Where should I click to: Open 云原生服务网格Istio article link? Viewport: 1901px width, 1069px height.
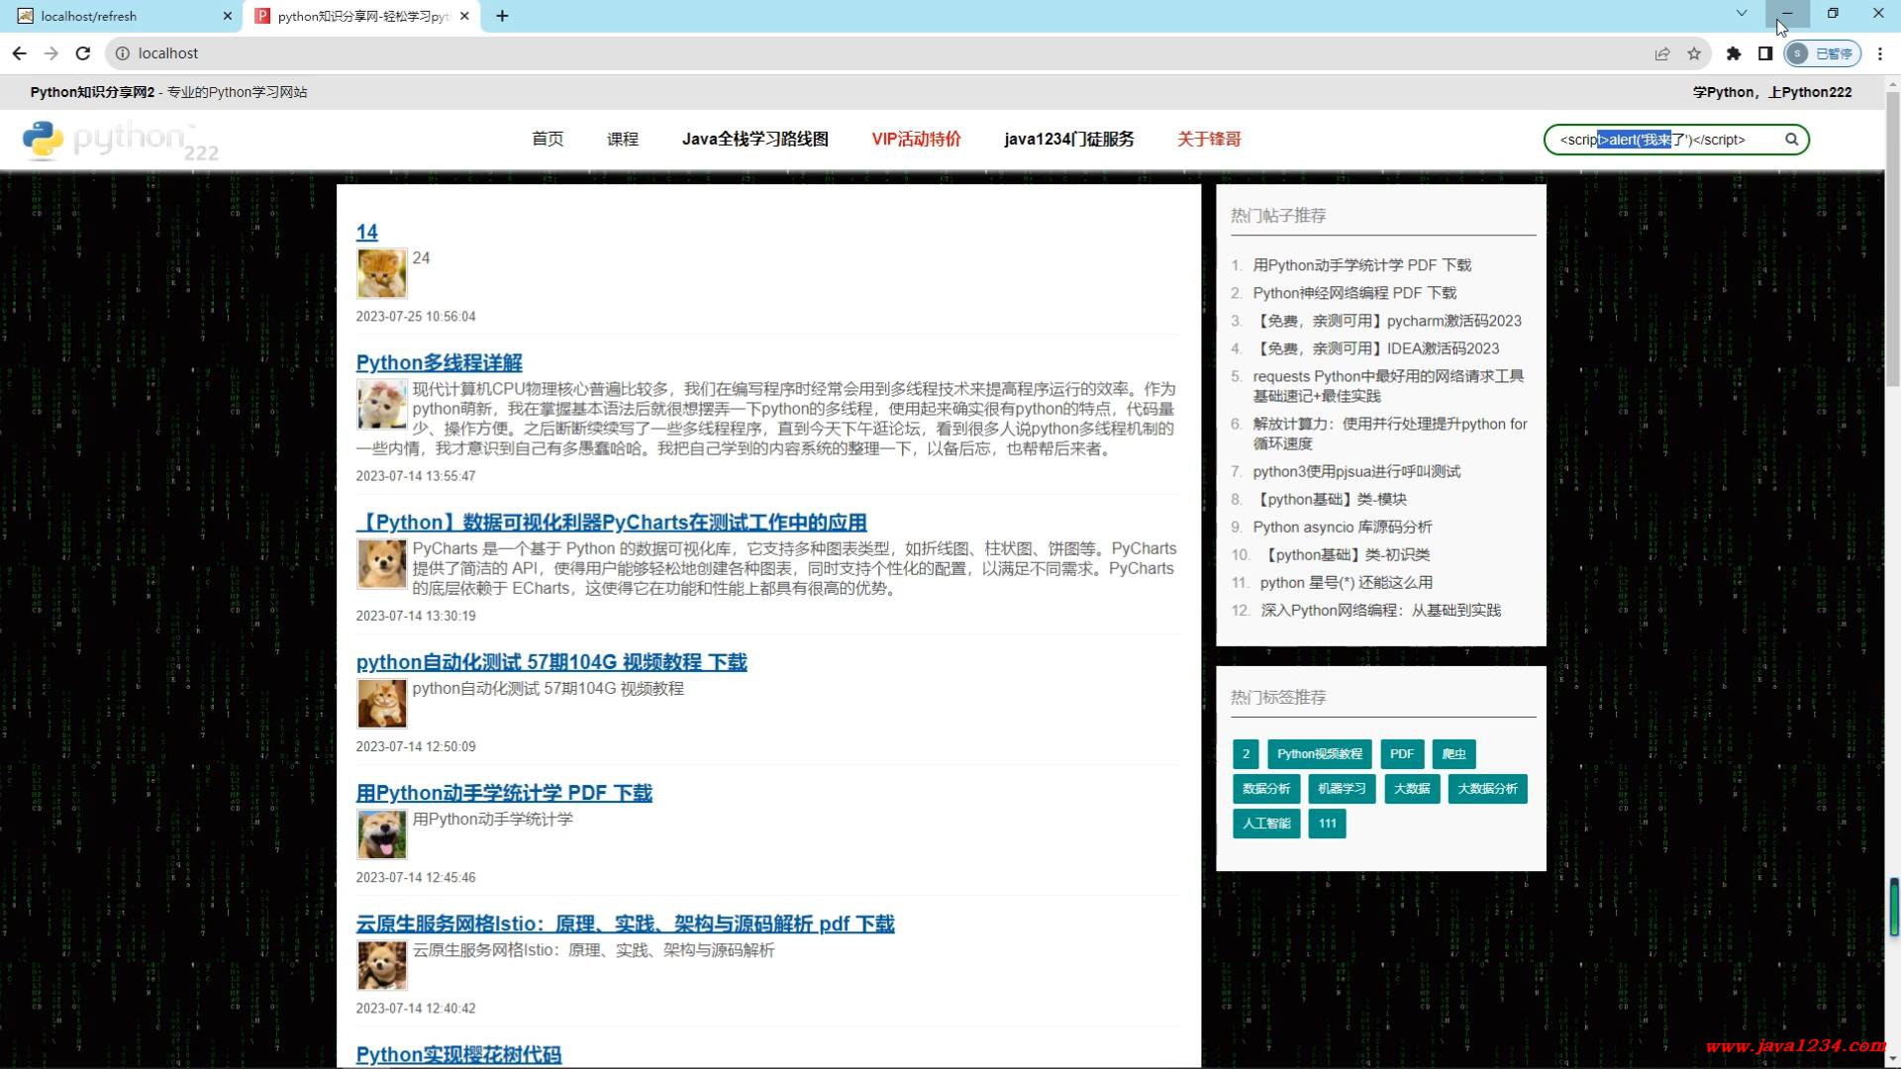(625, 923)
